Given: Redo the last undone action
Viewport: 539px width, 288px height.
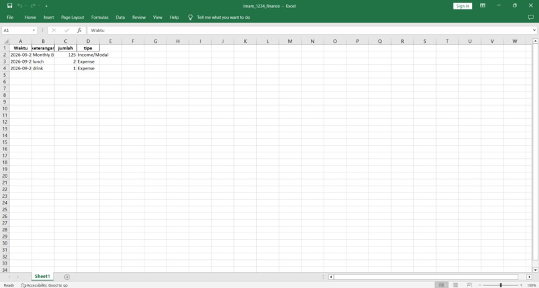Looking at the screenshot, I should pyautogui.click(x=33, y=6).
